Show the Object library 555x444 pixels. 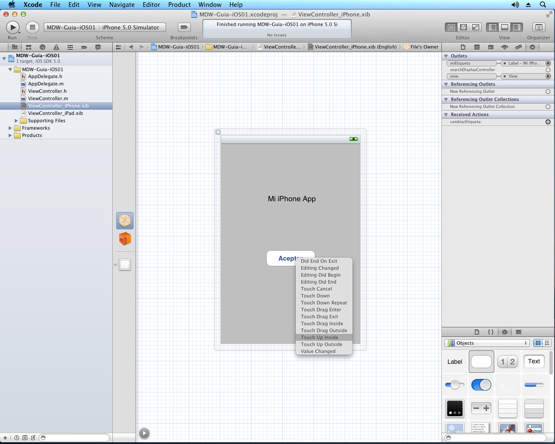point(505,332)
